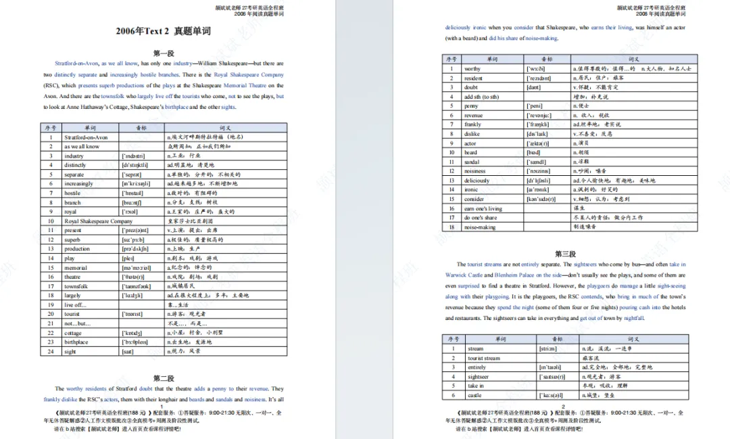The width and height of the screenshot is (730, 439).
Task: Click the 'birthplace' word cell in the table
Action: (x=91, y=342)
